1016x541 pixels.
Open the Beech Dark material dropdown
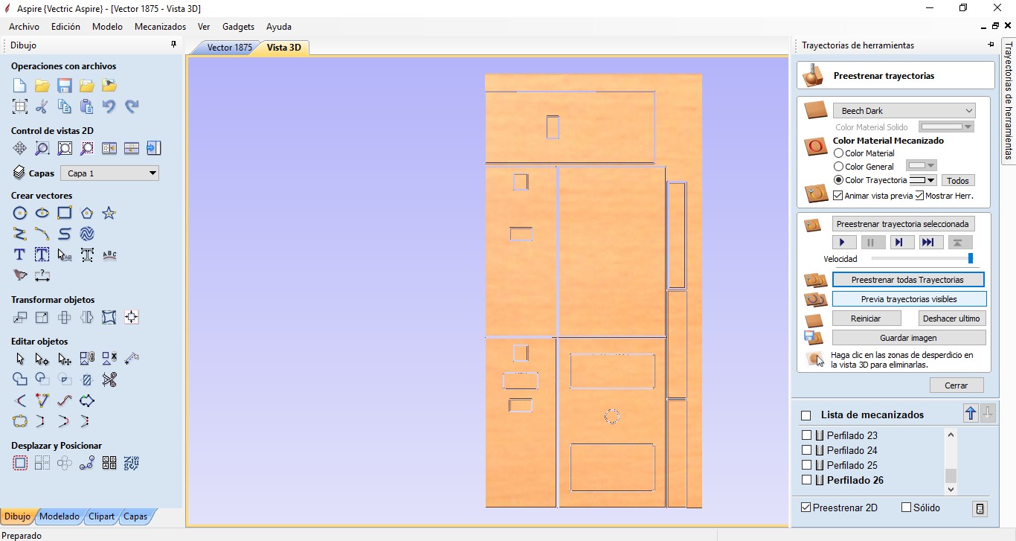(904, 111)
